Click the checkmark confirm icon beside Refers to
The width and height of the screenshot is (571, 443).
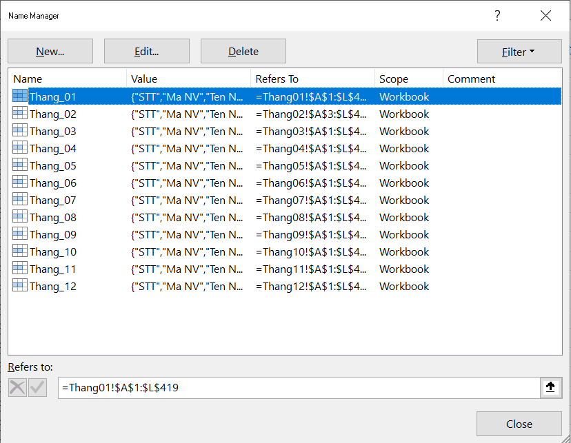pos(37,387)
